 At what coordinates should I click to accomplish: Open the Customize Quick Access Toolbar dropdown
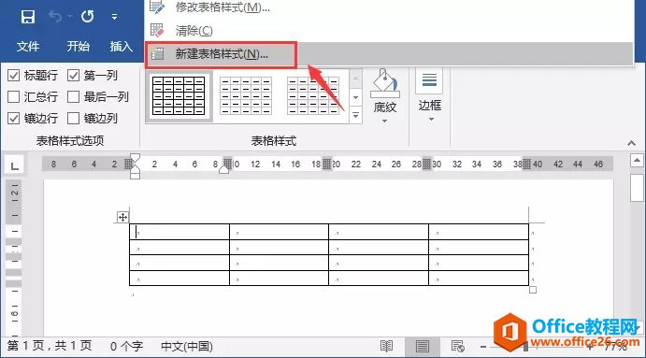[x=115, y=17]
